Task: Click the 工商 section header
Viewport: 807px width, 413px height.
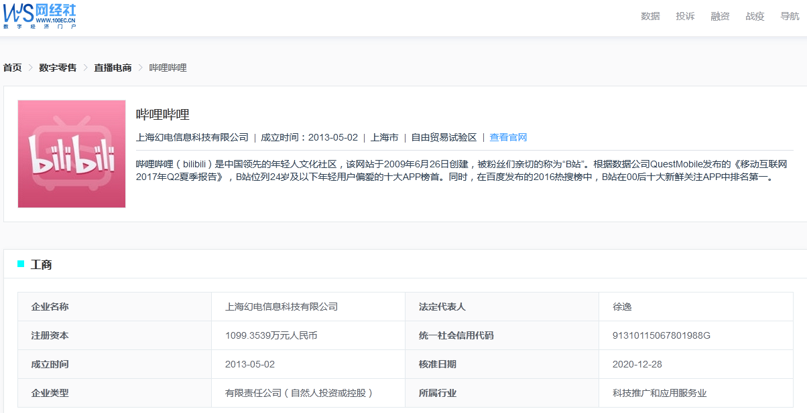Action: click(42, 264)
